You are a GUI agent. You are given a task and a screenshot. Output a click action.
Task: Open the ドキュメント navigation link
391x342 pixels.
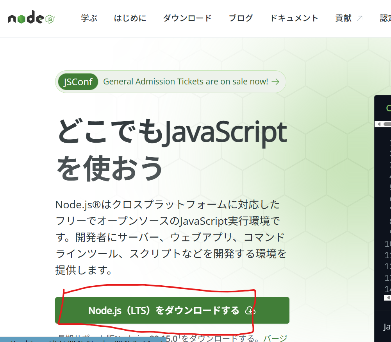[294, 18]
